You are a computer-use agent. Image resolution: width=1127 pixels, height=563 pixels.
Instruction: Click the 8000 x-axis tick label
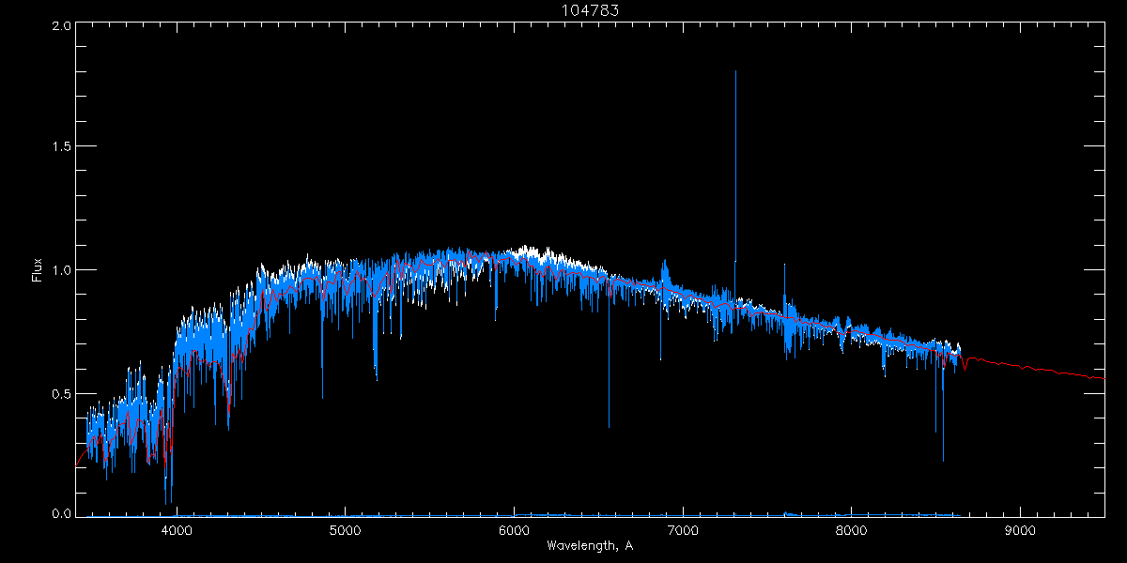point(851,531)
